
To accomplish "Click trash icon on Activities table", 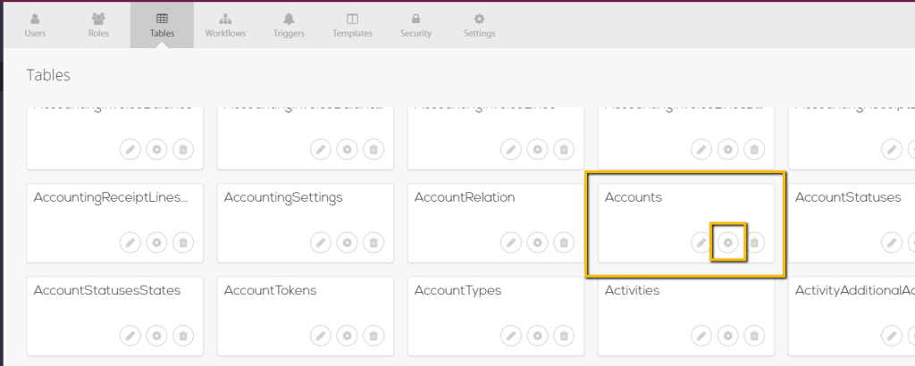I will pyautogui.click(x=755, y=336).
